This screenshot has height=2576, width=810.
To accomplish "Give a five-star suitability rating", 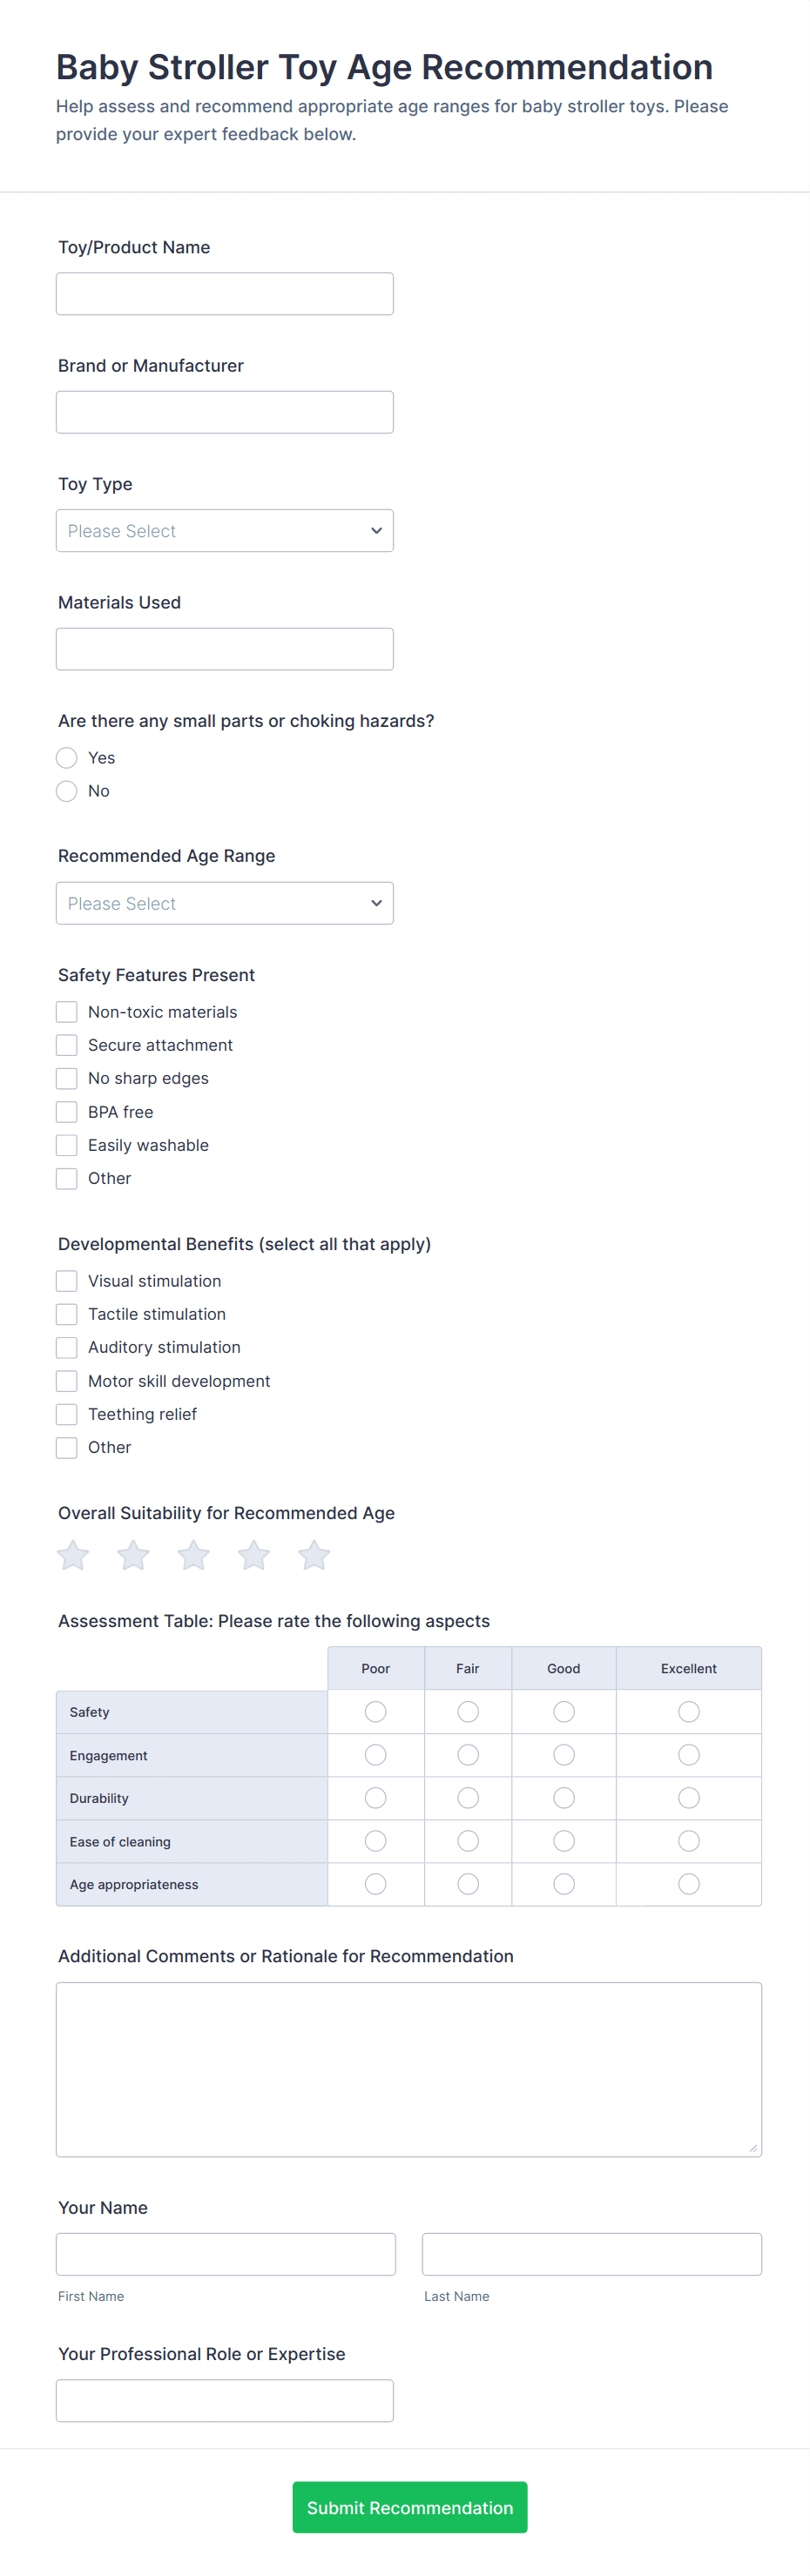I will click(x=314, y=1555).
